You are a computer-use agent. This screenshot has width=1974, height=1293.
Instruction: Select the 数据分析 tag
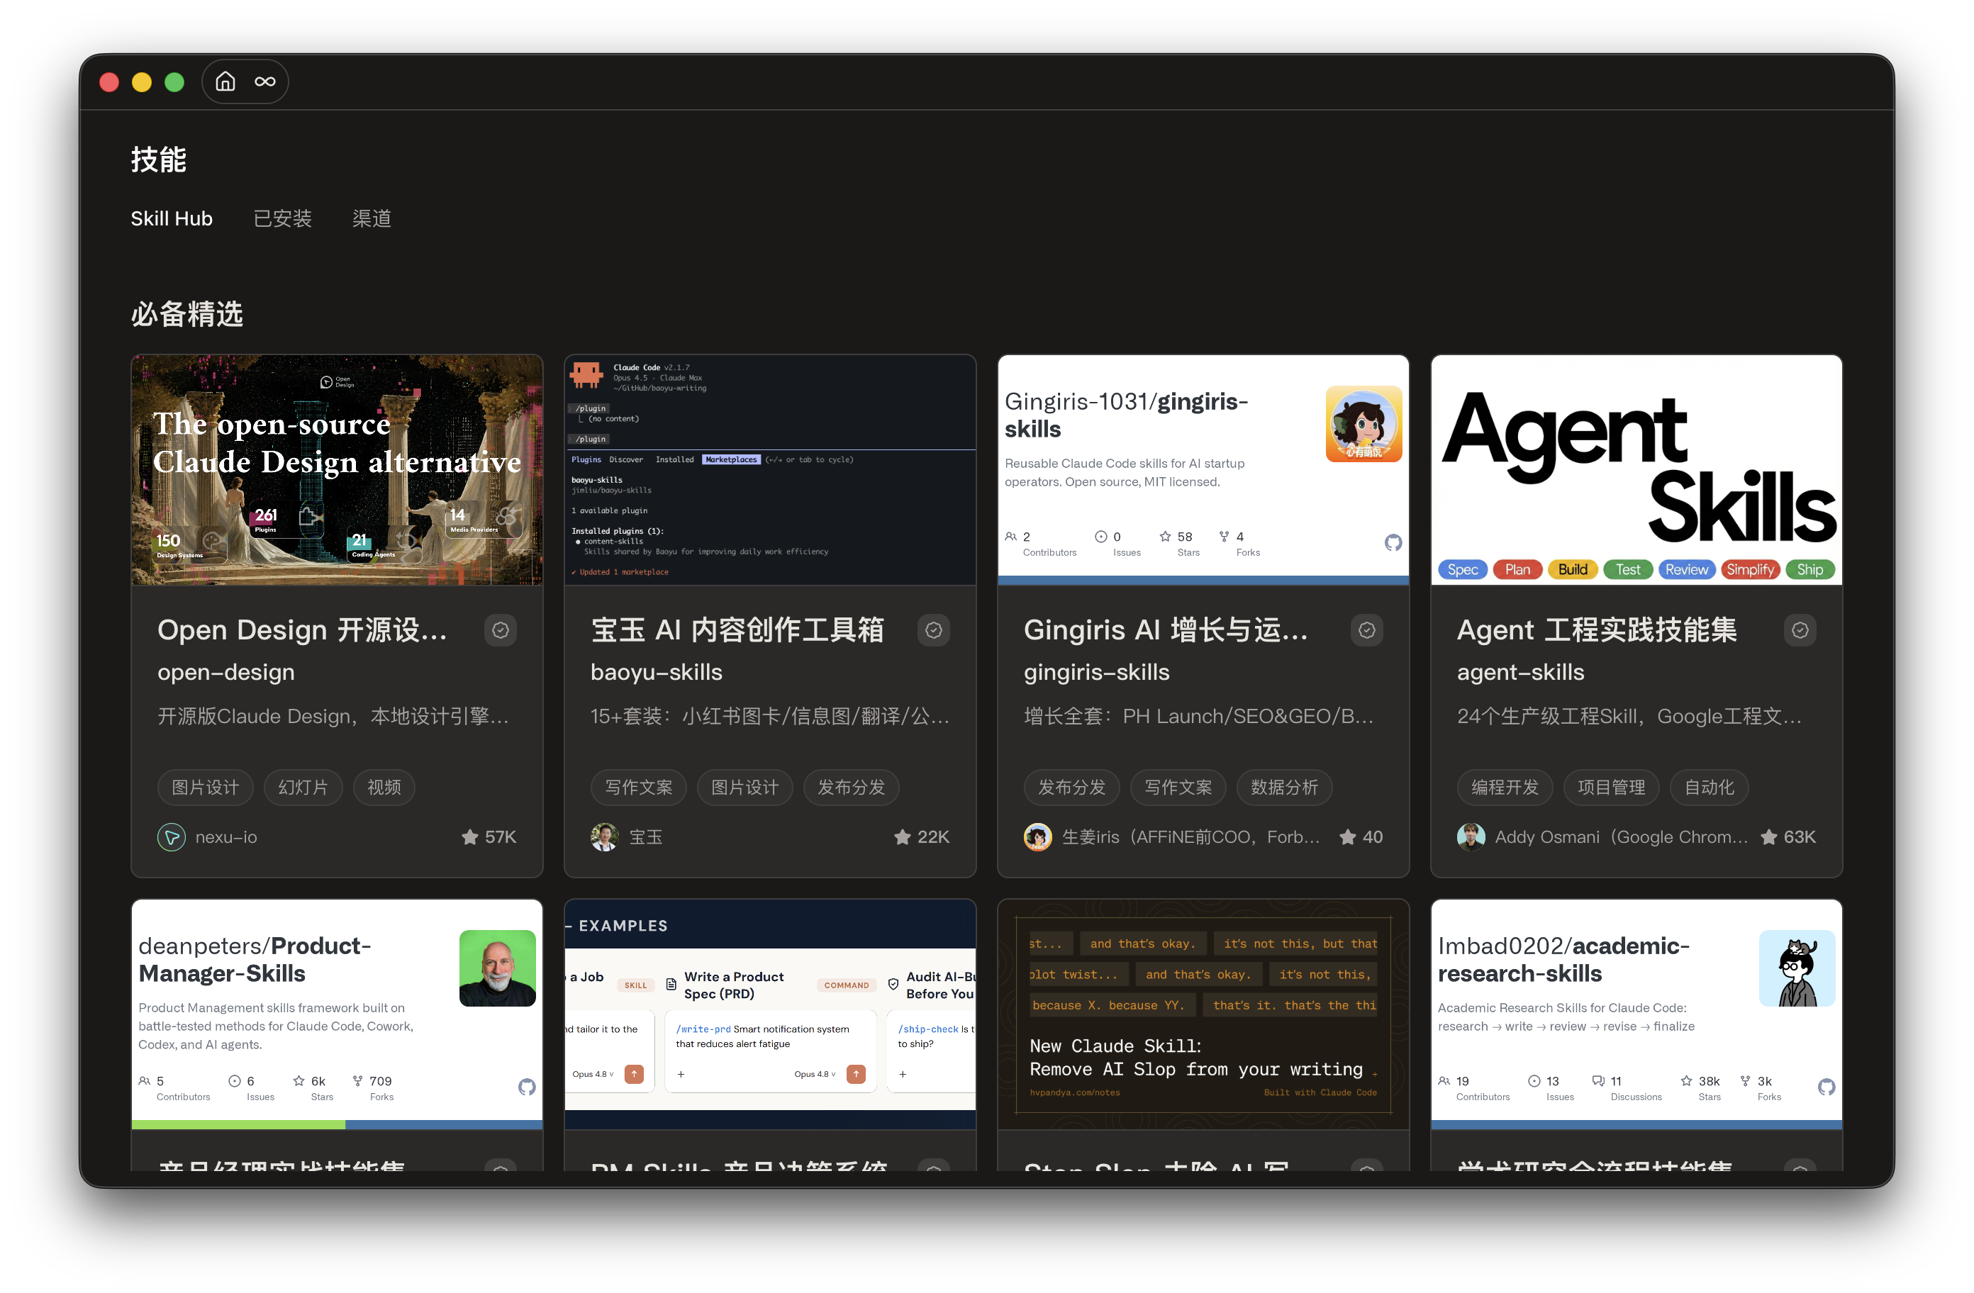(x=1284, y=787)
